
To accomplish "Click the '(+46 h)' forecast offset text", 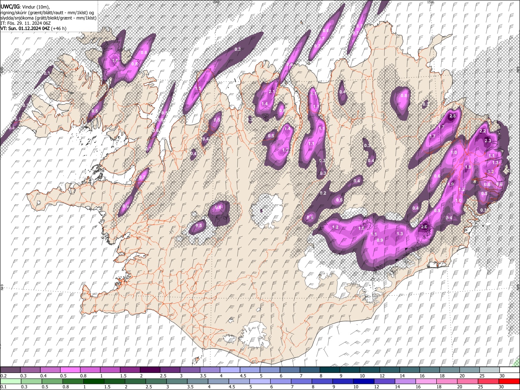I will click(x=59, y=28).
